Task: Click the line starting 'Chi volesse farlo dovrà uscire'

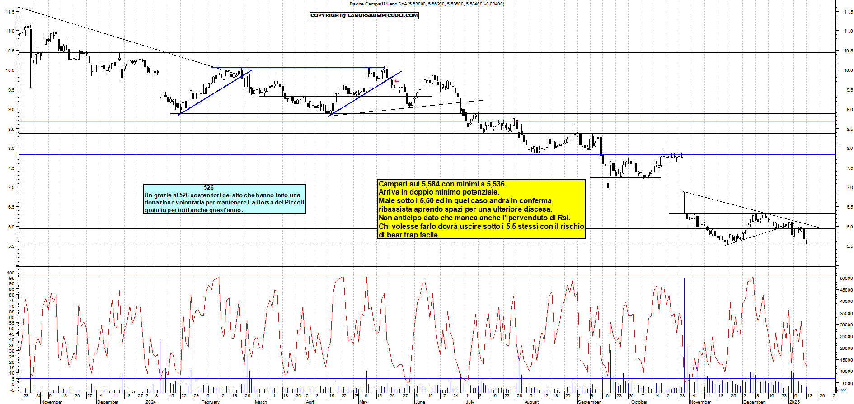Action: tap(481, 226)
